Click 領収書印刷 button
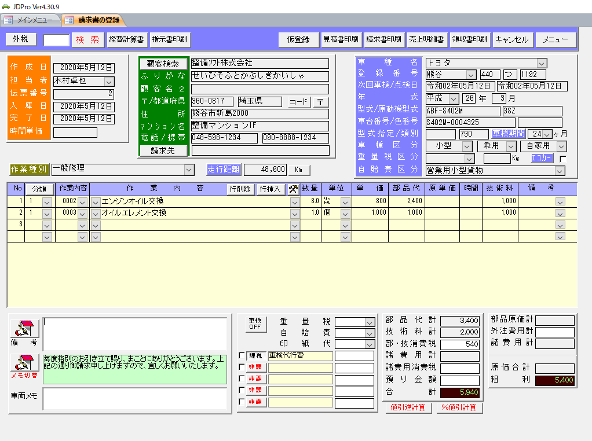592x441 pixels. 469,39
